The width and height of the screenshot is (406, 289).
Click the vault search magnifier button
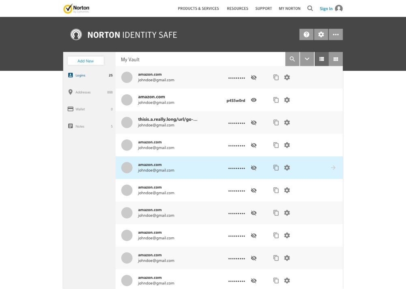coord(292,59)
